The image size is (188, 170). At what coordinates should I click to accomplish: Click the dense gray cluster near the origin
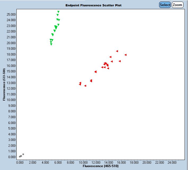[20, 156]
